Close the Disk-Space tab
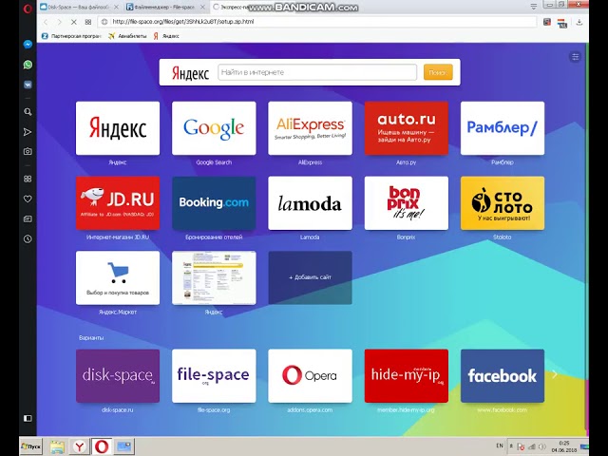Viewport: 608px width, 456px height. click(x=116, y=7)
